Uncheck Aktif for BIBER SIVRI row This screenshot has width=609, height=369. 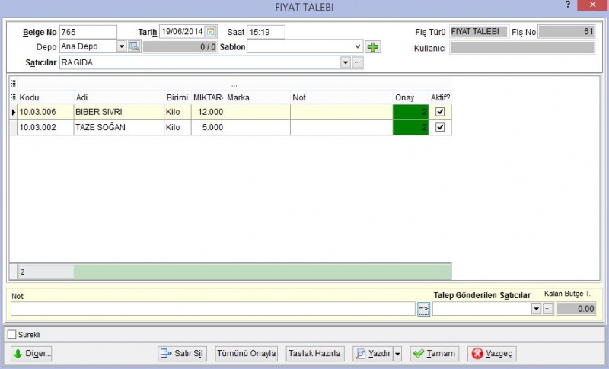(440, 112)
